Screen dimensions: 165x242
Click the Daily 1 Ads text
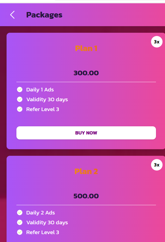[40, 89]
